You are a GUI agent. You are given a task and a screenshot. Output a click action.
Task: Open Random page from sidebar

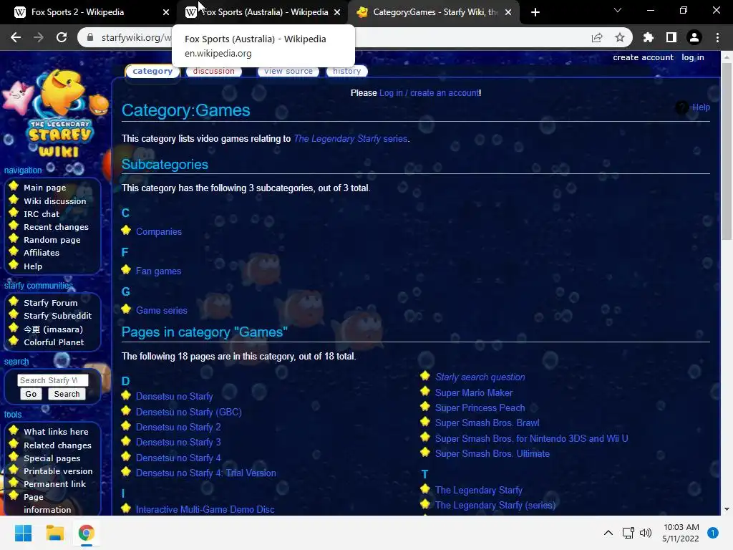pos(52,239)
